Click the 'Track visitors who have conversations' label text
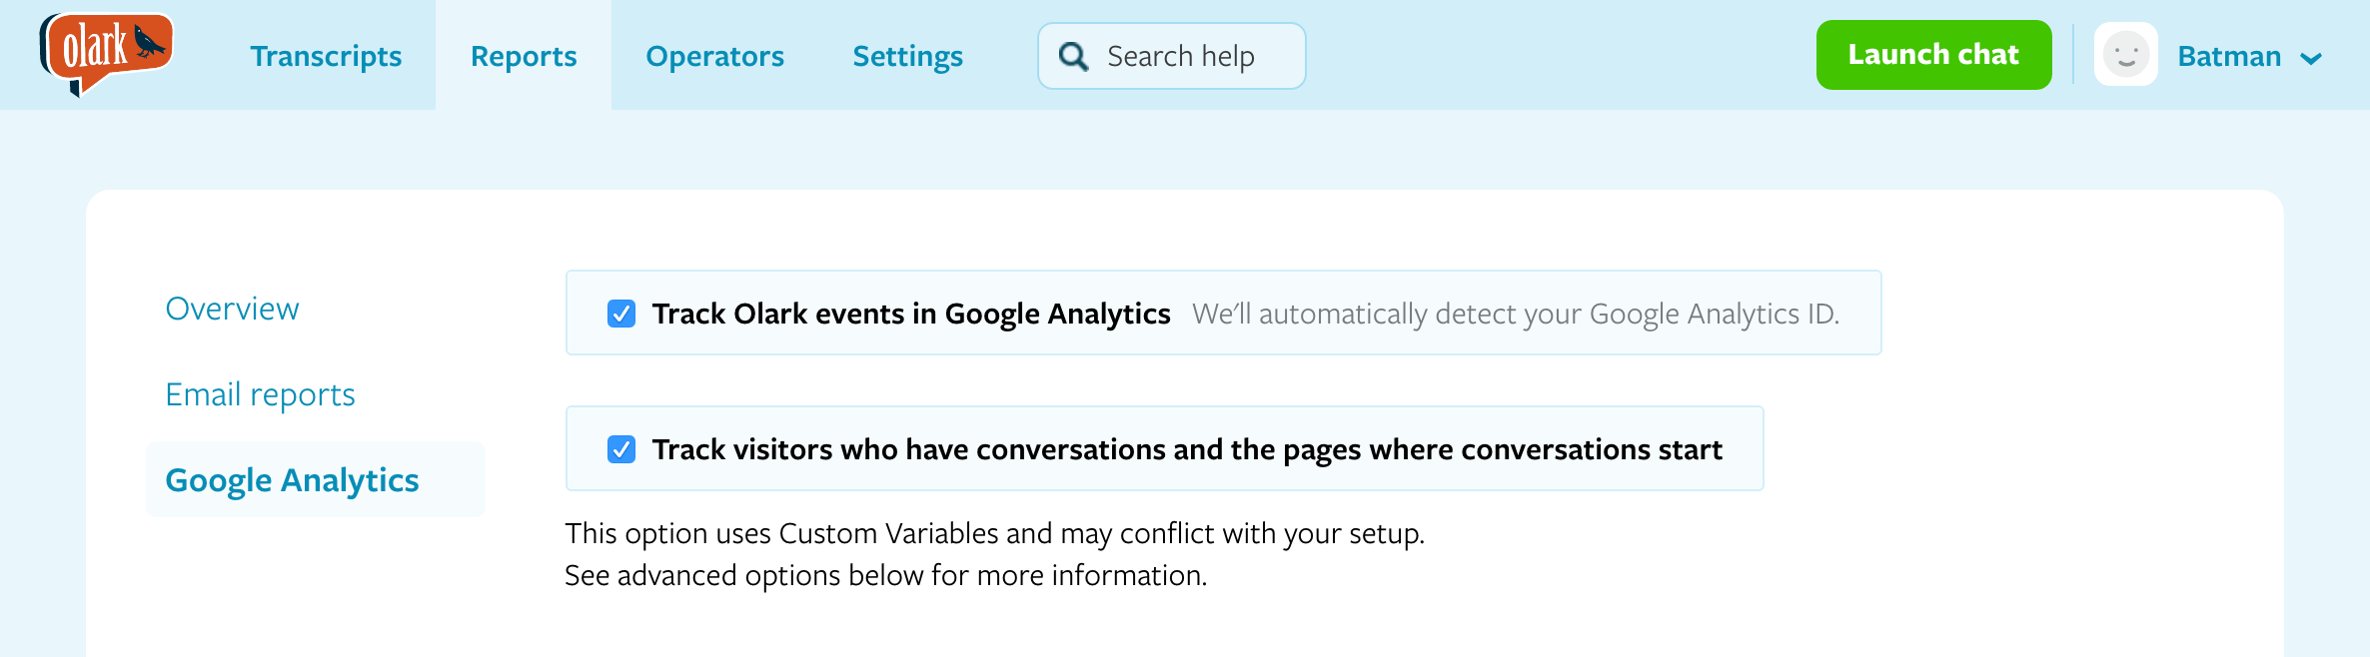 [x=1186, y=449]
